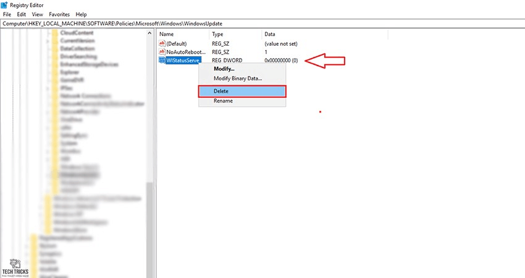The width and height of the screenshot is (525, 278).
Task: Open the File menu
Action: click(x=7, y=14)
